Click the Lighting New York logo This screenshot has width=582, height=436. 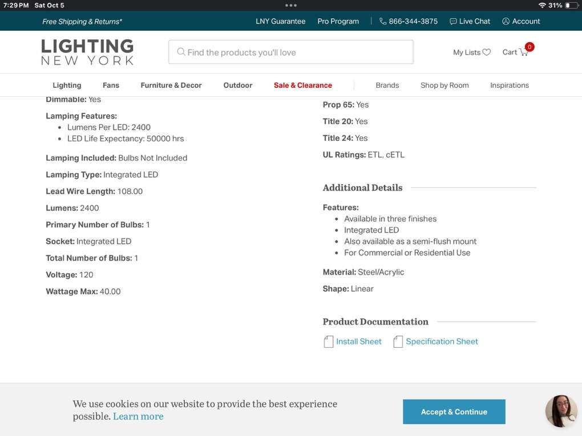coord(87,52)
